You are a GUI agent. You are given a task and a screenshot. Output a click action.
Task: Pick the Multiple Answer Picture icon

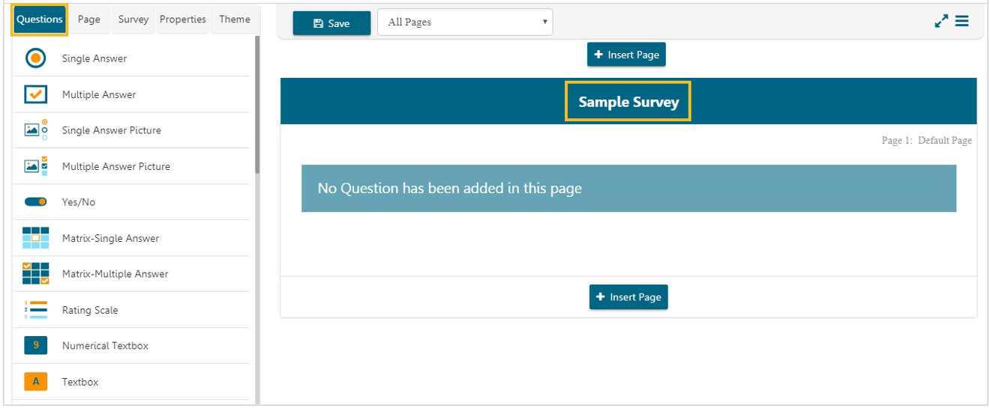tap(35, 166)
